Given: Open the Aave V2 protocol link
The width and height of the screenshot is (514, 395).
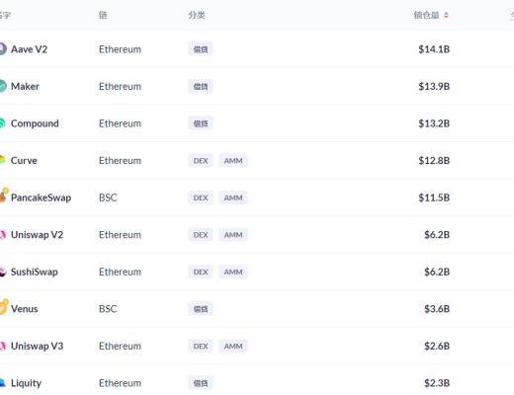Looking at the screenshot, I should pos(29,49).
